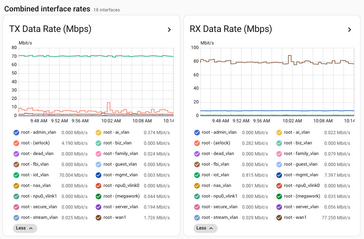Toggle secure_vlan checkbox in RX legend
Screen dimensions: 364x239
click(x=197, y=207)
